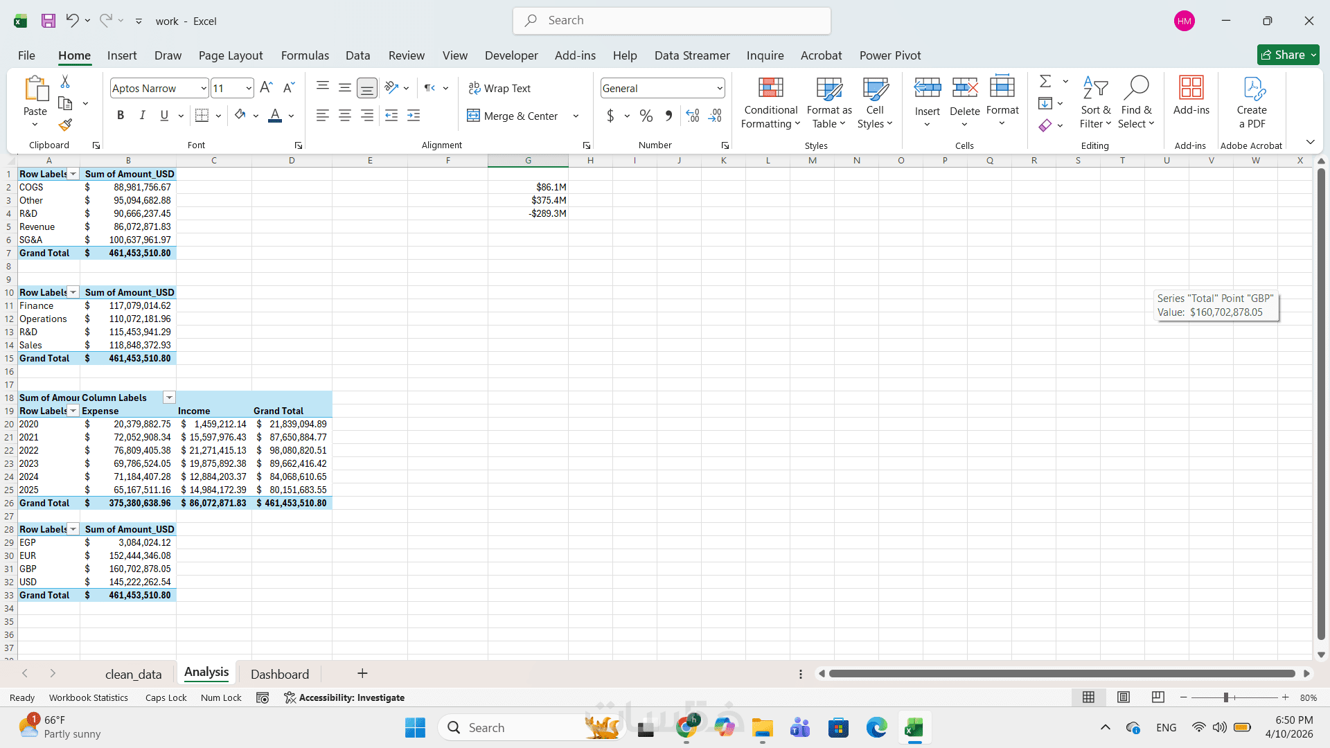Click Accessibility: Investigate in status bar

[344, 697]
